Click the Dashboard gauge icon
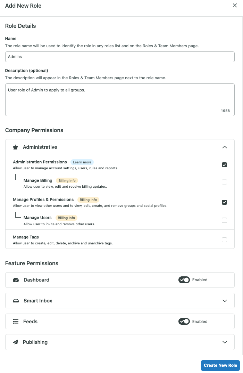The width and height of the screenshot is (243, 373). (x=16, y=280)
